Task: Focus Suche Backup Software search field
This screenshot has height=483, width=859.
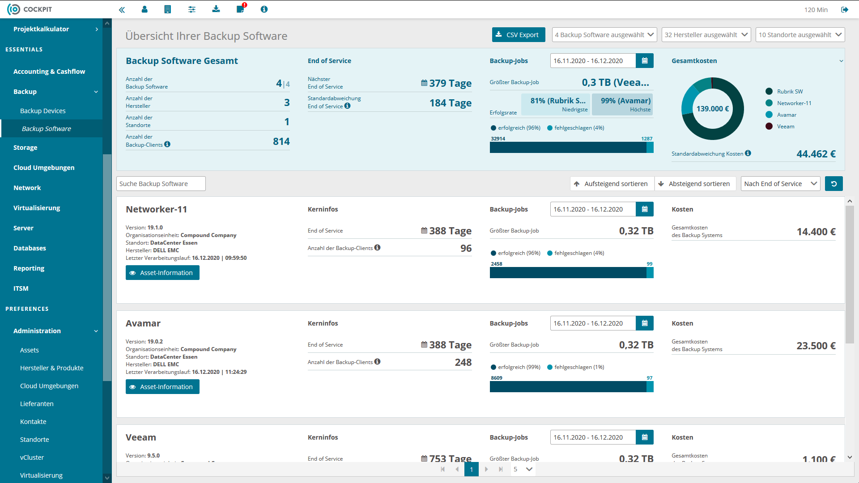Action: [x=161, y=184]
